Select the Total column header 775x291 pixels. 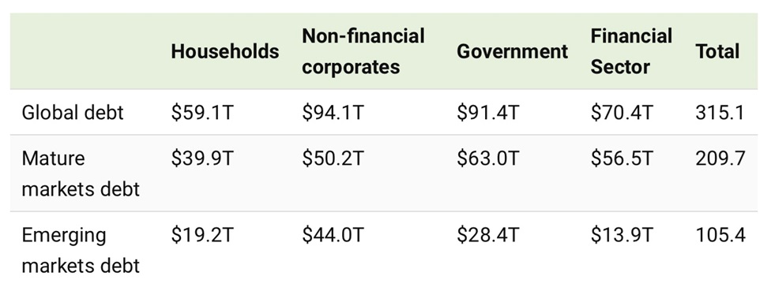717,52
